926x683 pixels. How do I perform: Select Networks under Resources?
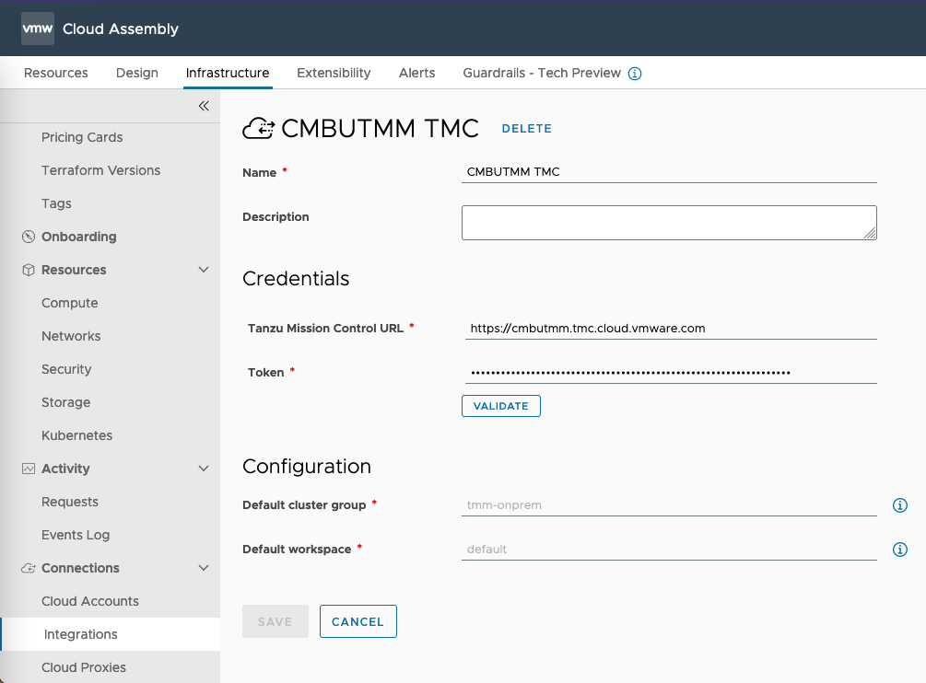click(71, 336)
